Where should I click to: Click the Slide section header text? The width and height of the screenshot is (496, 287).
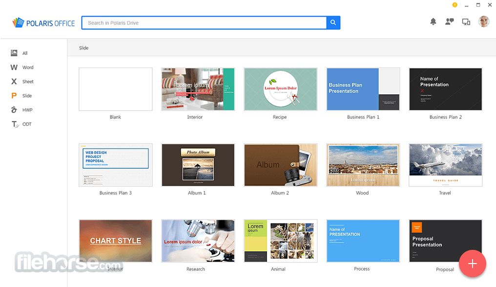pos(83,48)
